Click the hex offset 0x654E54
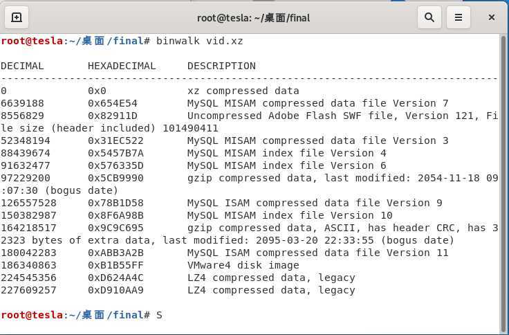This screenshot has width=509, height=335. click(x=112, y=103)
